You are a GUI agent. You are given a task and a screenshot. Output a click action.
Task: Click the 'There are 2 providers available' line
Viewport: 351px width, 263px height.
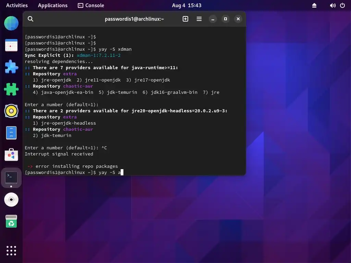[x=126, y=111]
